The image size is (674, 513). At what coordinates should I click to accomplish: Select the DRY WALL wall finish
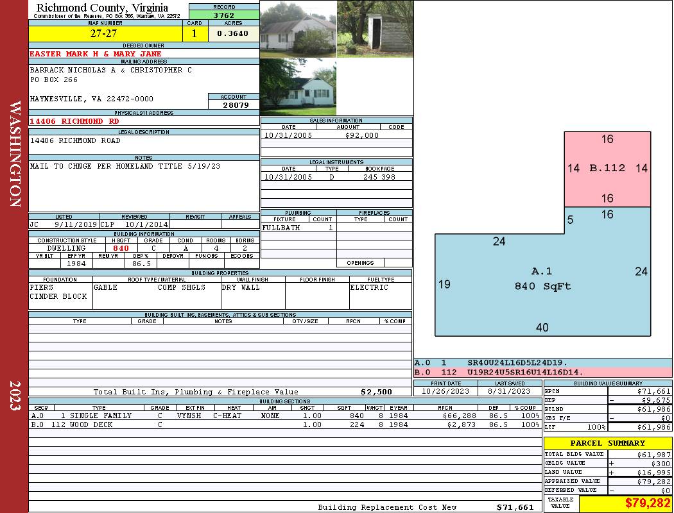(241, 288)
